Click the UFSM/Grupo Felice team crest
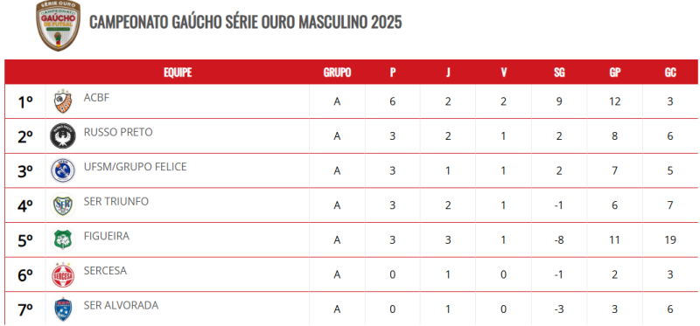 pos(63,170)
